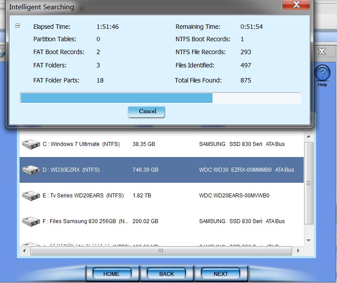Click the Intelligent Searching title text
Viewport: 337px width, 283px height.
tap(41, 7)
